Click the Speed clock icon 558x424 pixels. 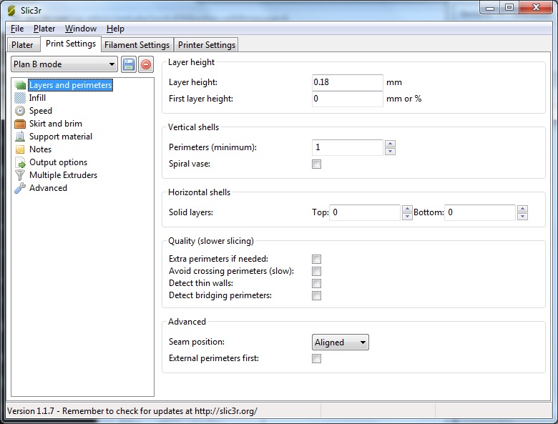pos(20,111)
